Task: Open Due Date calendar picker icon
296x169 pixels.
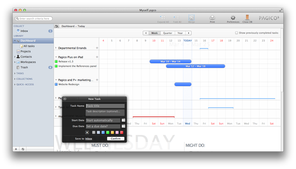Action: [x=123, y=126]
